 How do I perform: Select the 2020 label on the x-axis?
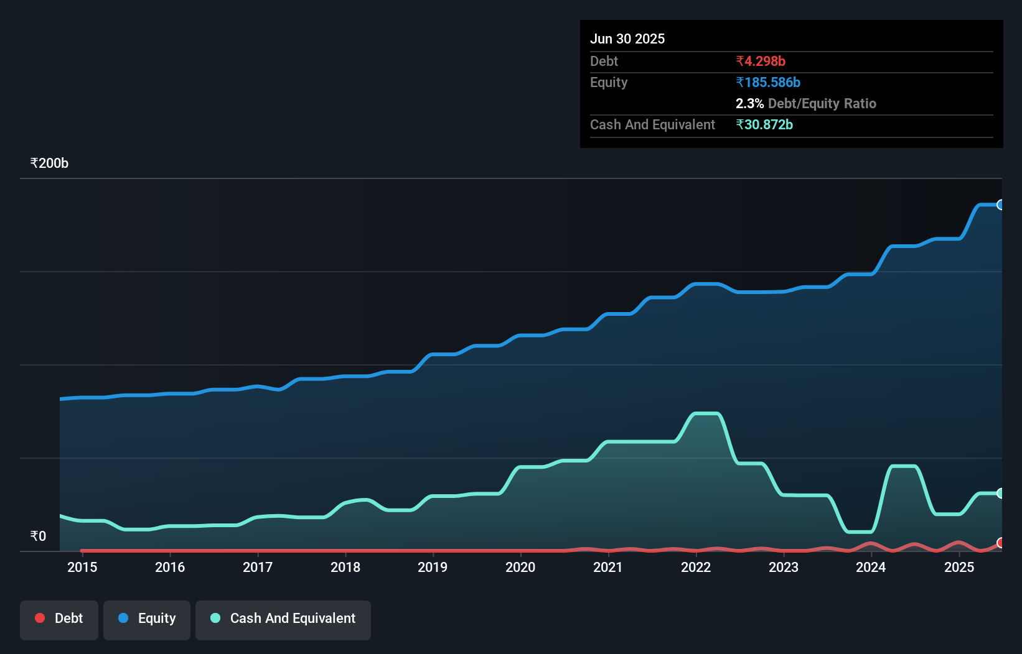[x=520, y=567]
